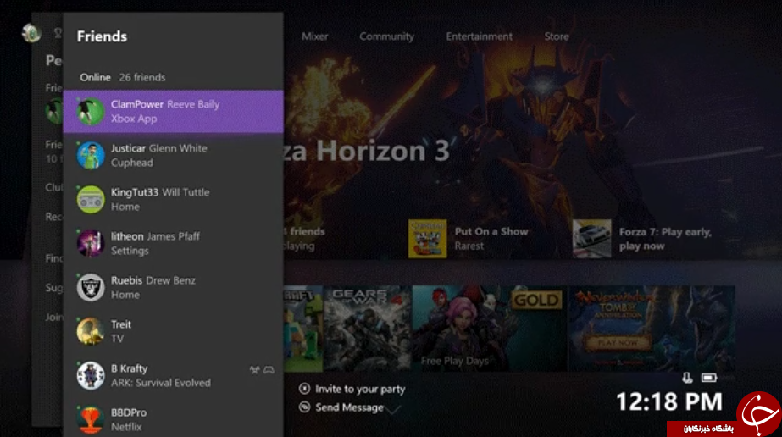
Task: Open the Gears of War 4 tile
Action: point(368,329)
